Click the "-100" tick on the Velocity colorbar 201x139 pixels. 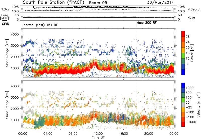pyautogui.click(x=190, y=112)
